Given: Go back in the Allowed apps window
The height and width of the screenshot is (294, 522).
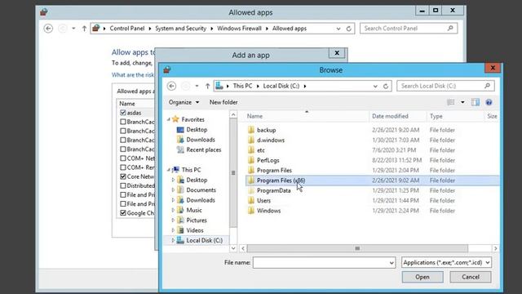Looking at the screenshot, I should (x=48, y=29).
